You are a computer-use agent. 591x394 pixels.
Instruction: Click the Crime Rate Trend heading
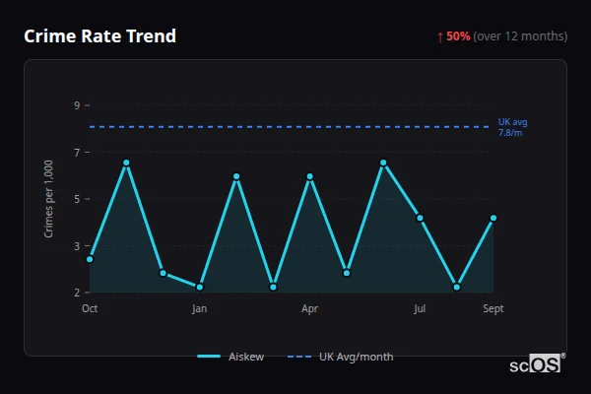99,36
